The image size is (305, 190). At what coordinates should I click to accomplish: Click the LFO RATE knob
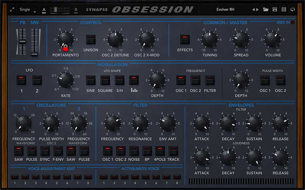pyautogui.click(x=66, y=80)
